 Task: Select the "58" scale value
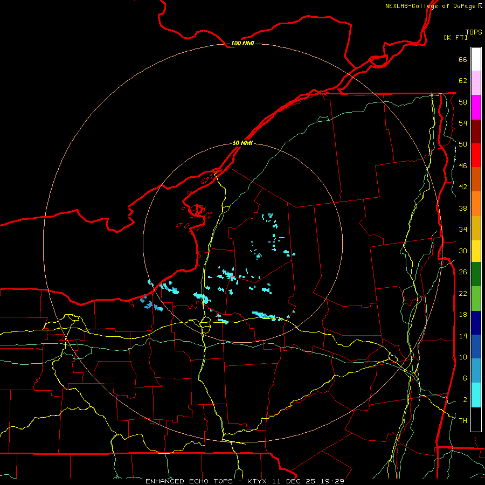(x=463, y=102)
